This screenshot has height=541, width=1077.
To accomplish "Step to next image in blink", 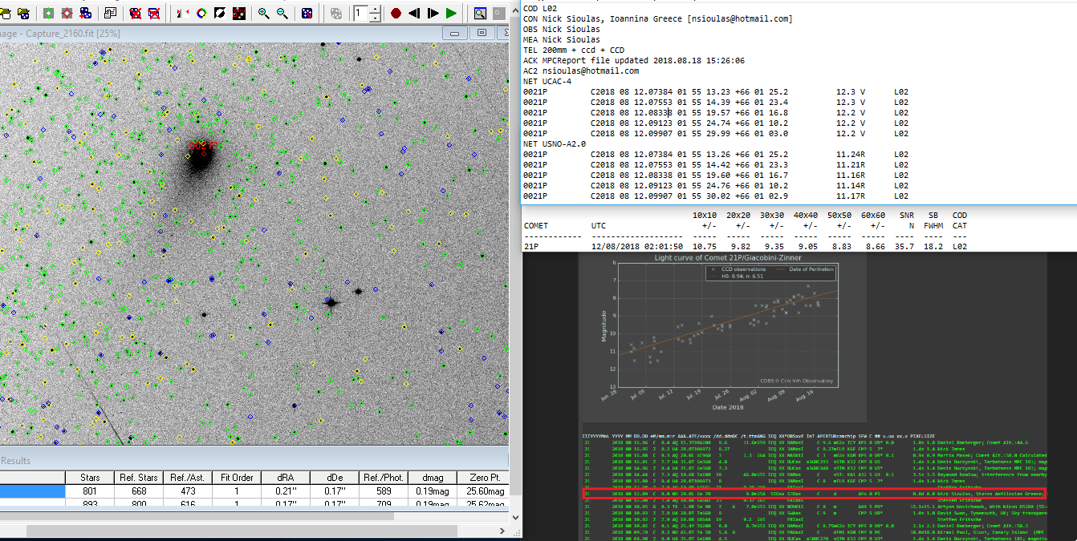I will coord(433,13).
